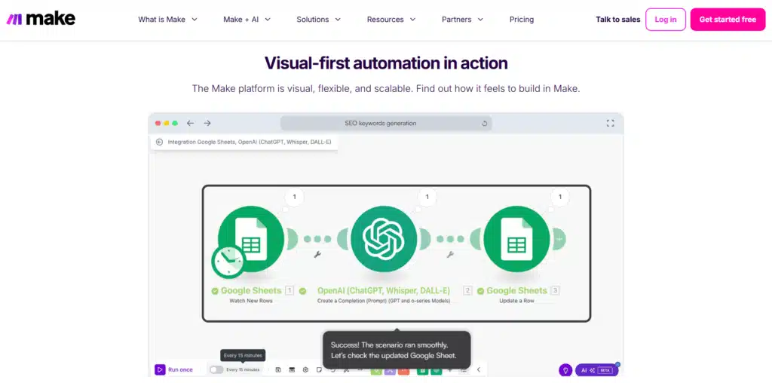The height and width of the screenshot is (383, 772).
Task: Click the Make logo in header
Action: 41,19
